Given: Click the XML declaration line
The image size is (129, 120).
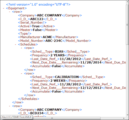Looking at the screenshot, I should tap(38, 4).
